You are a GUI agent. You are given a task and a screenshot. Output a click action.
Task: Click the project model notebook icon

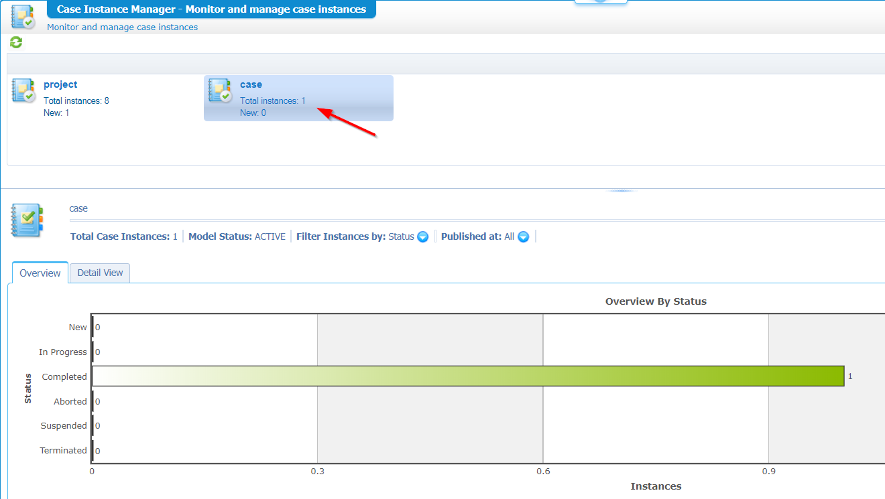coord(23,90)
